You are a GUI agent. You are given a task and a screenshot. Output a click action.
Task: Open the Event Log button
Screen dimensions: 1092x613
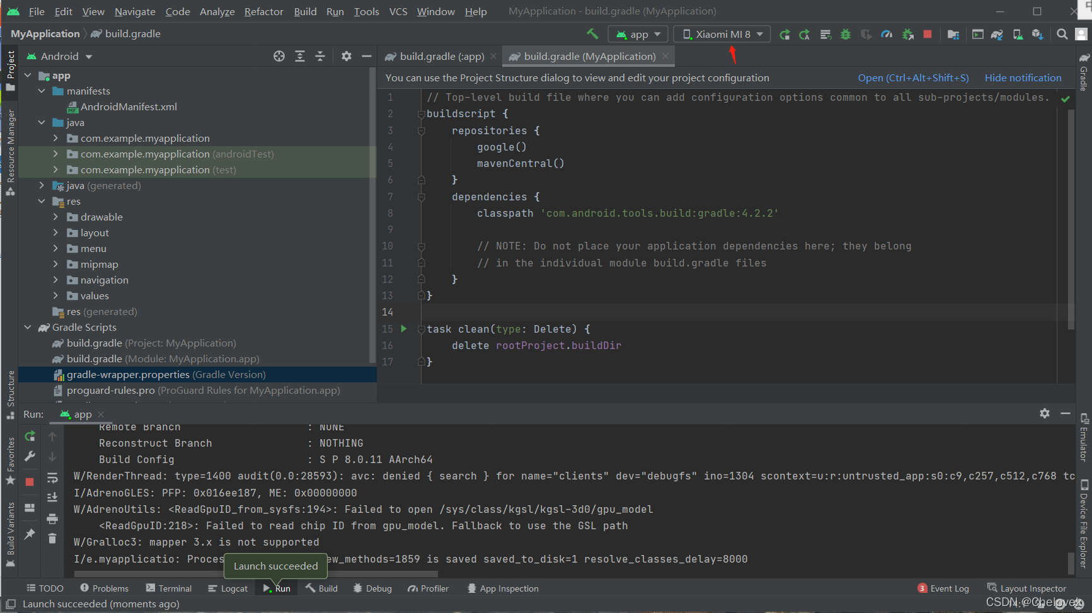coord(943,588)
